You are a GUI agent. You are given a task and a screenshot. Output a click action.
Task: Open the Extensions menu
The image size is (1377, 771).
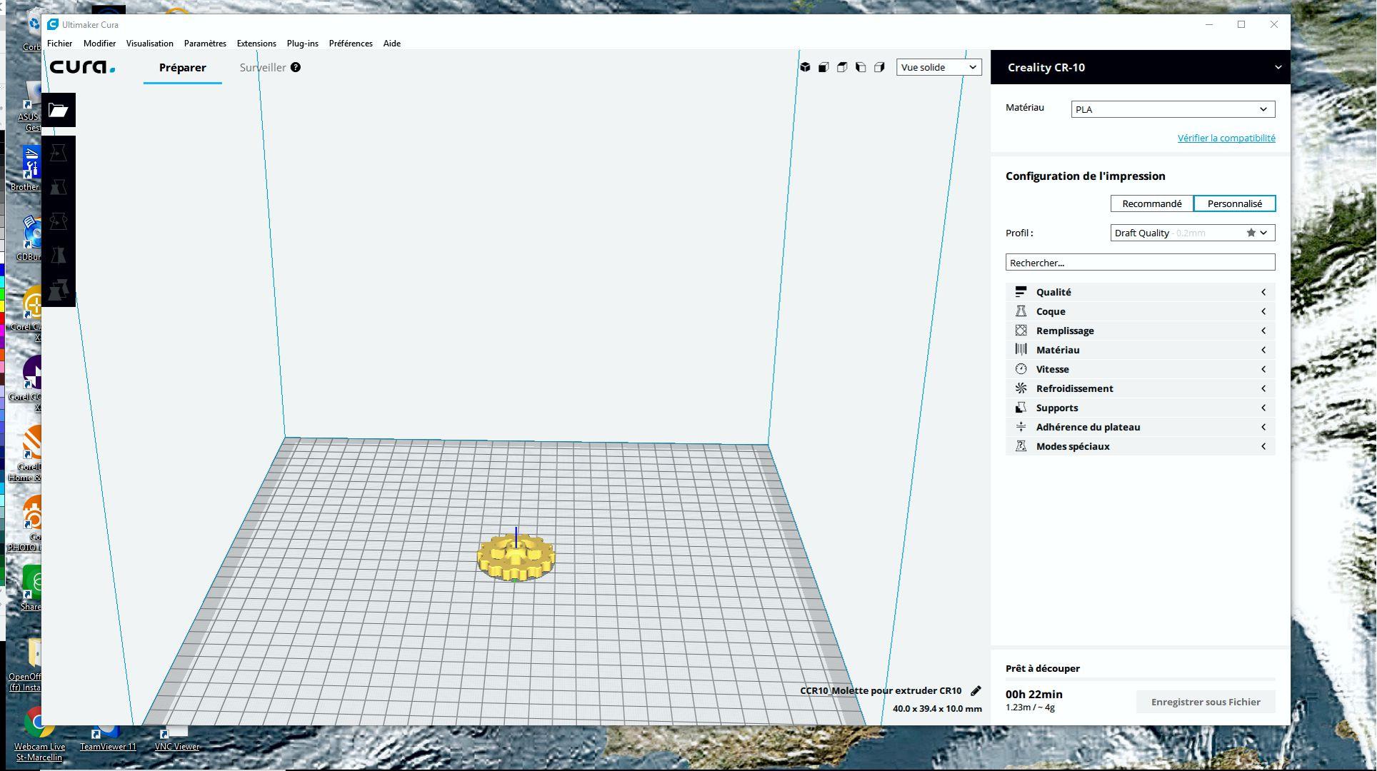tap(256, 44)
